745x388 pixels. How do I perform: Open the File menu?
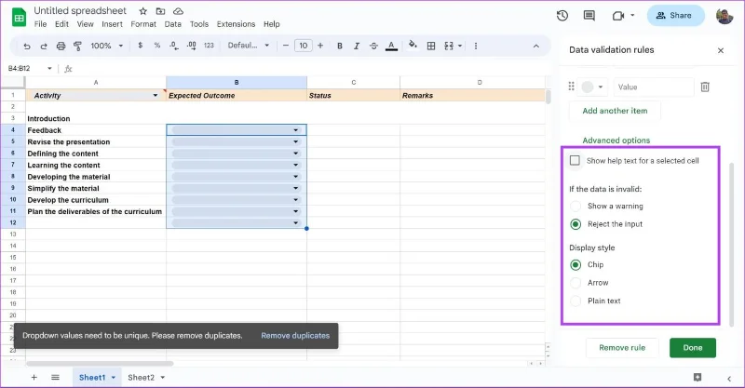(x=40, y=24)
